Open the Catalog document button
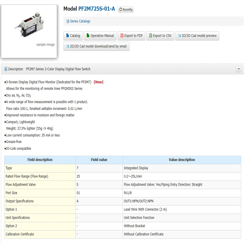 [73, 36]
